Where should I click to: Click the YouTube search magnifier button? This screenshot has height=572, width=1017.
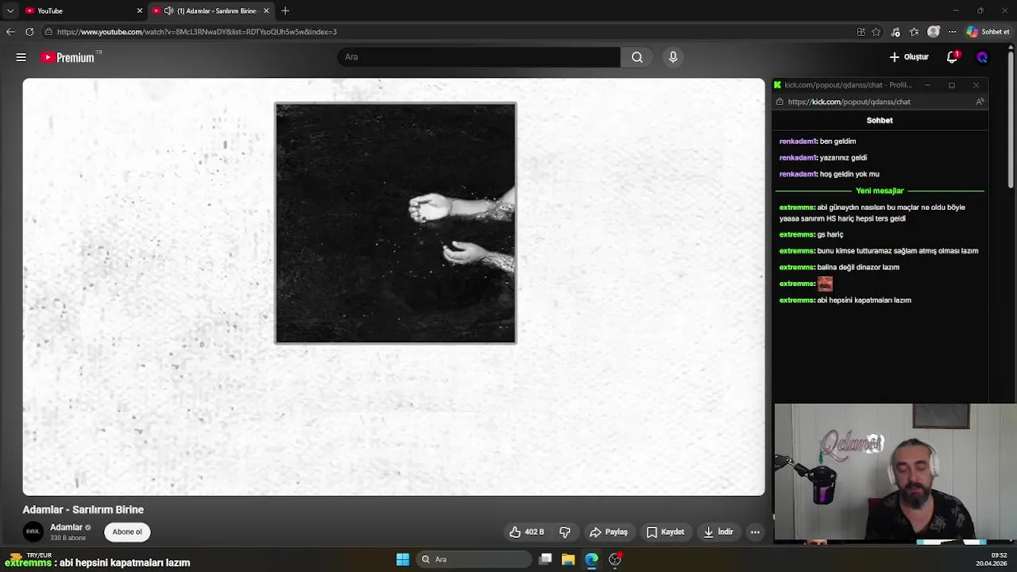tap(636, 57)
